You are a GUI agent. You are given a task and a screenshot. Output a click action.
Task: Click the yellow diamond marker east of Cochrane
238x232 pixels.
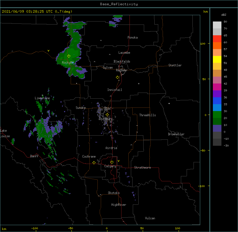tap(94, 163)
